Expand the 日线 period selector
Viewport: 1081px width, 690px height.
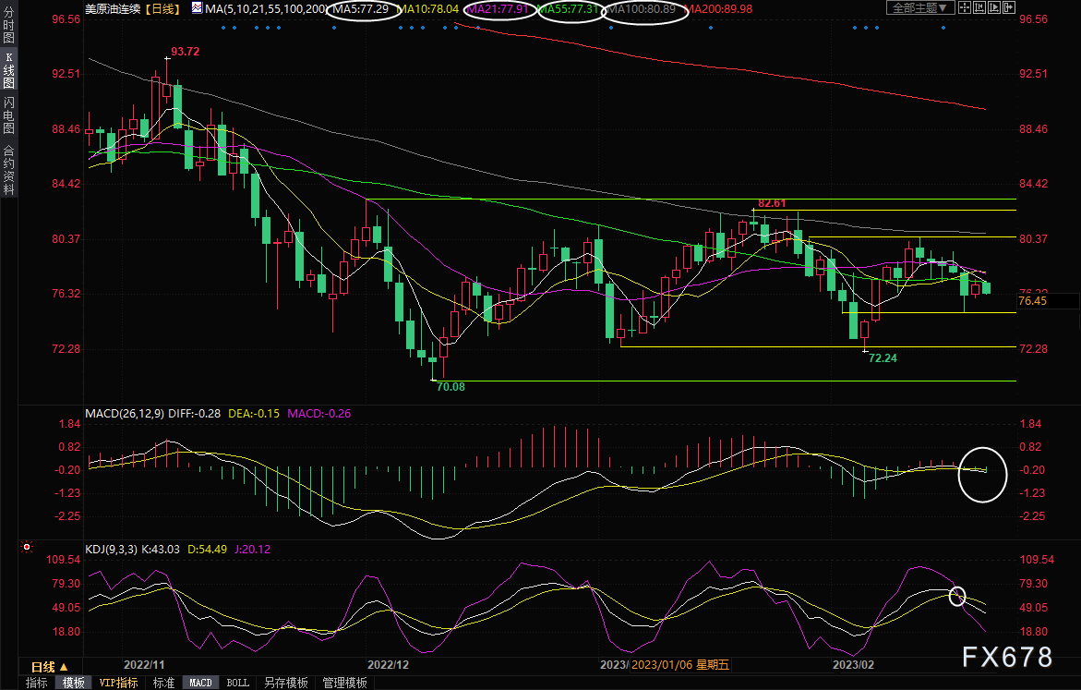[x=50, y=667]
